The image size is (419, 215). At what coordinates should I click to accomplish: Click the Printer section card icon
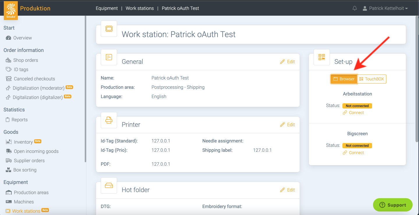tap(109, 120)
